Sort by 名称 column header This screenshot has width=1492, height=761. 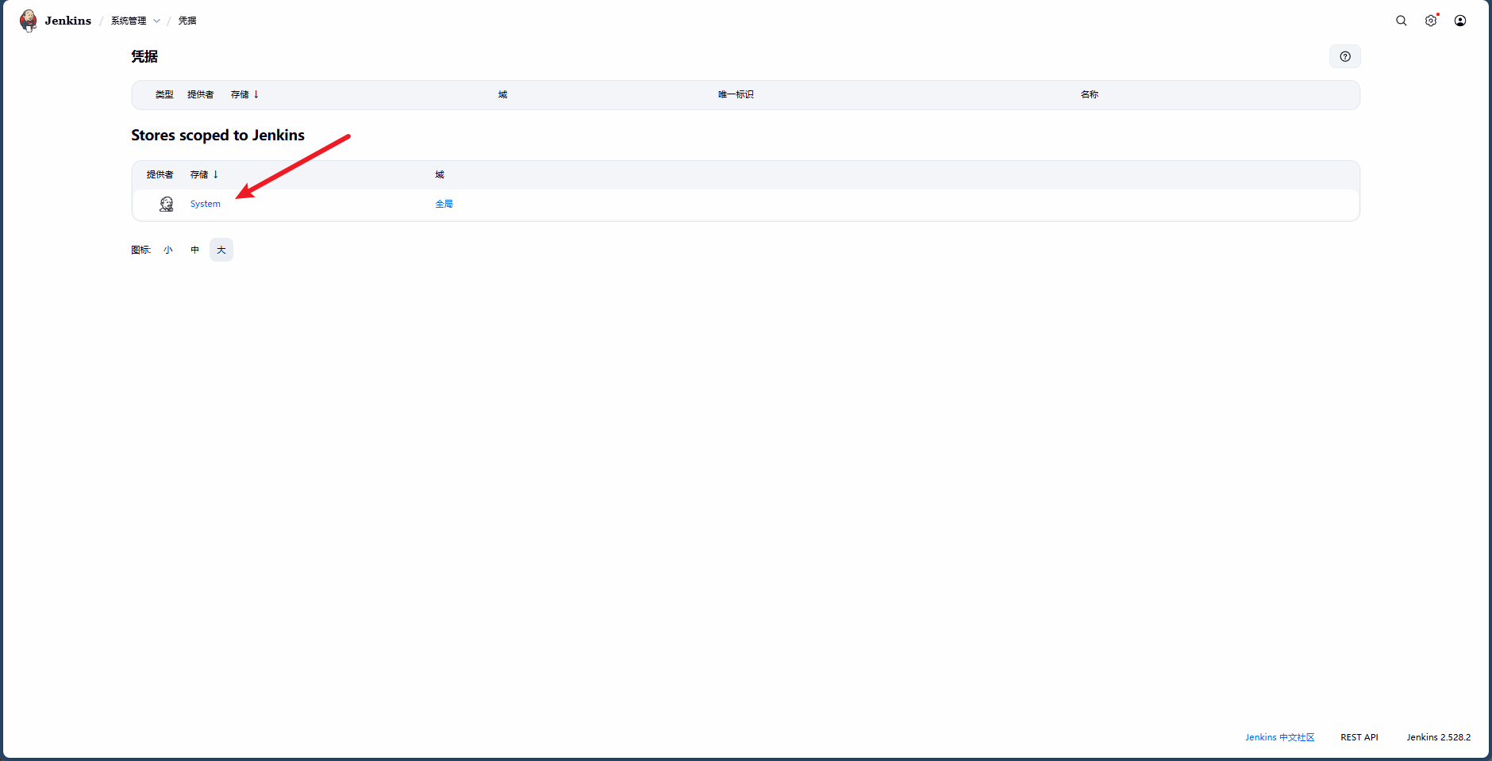tap(1090, 94)
